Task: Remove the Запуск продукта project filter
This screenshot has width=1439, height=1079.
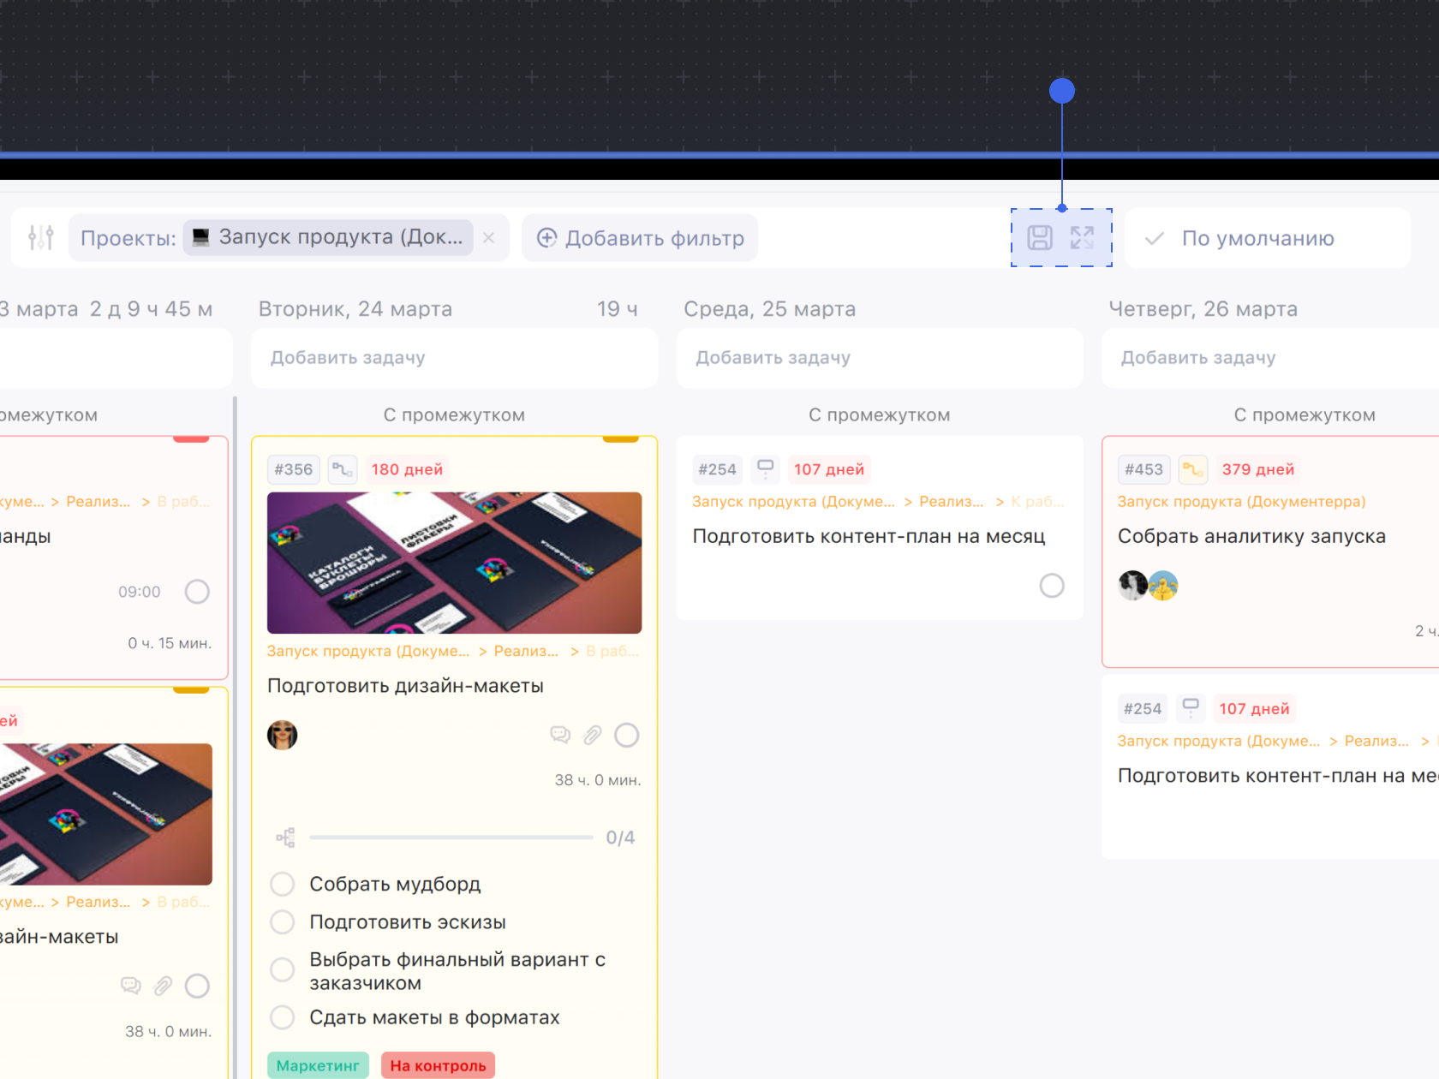Action: (488, 237)
